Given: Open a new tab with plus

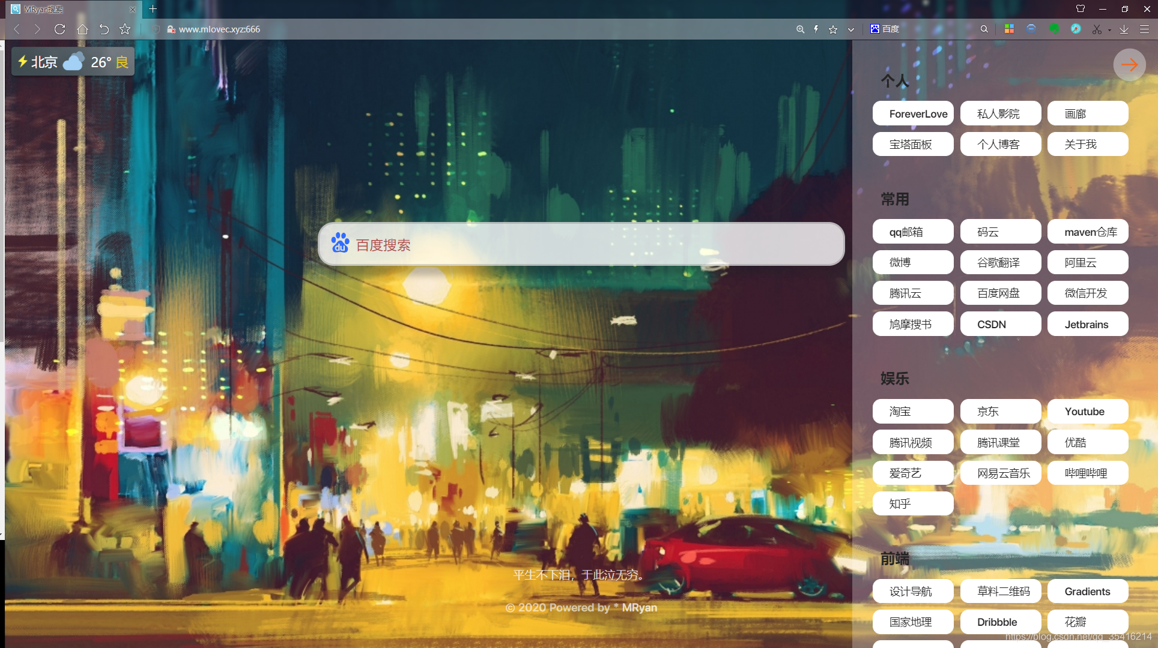Looking at the screenshot, I should tap(153, 9).
